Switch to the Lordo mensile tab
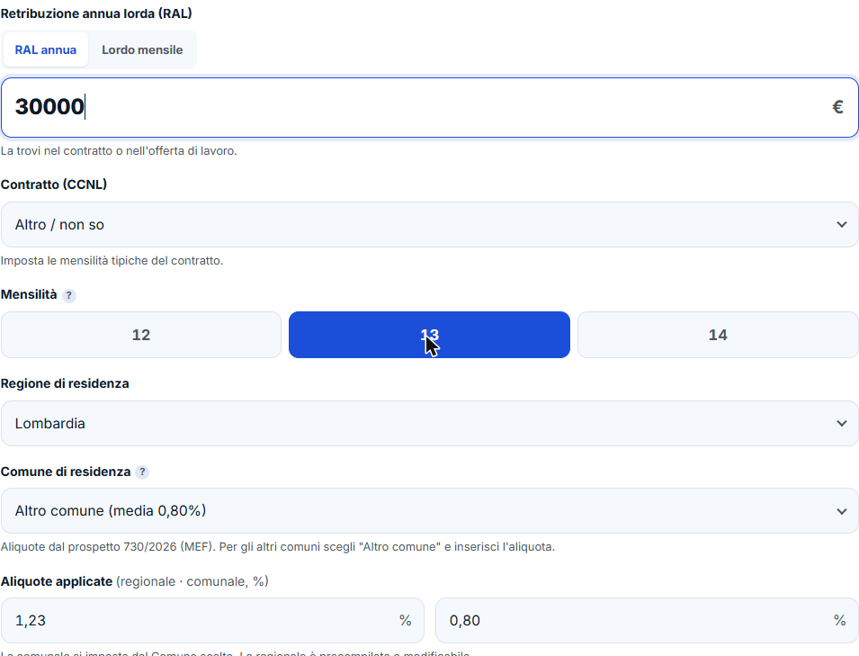The width and height of the screenshot is (859, 656). coord(142,49)
